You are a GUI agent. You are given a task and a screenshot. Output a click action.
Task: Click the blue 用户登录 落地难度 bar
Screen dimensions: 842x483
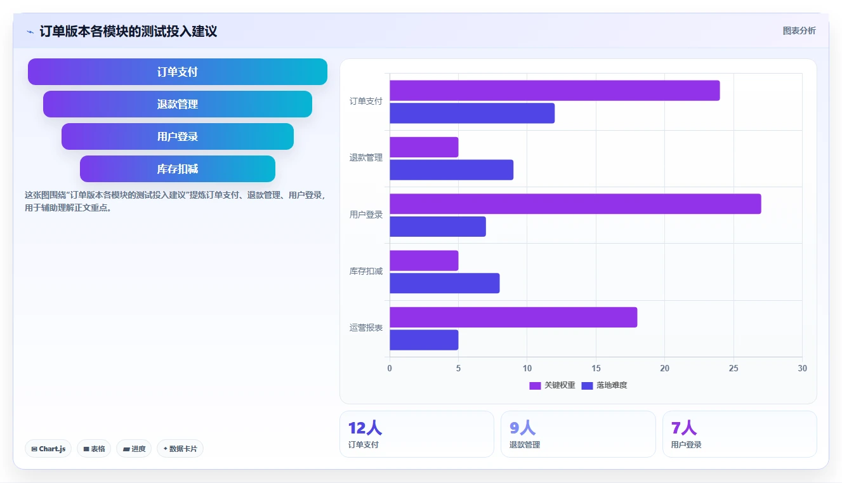[438, 227]
